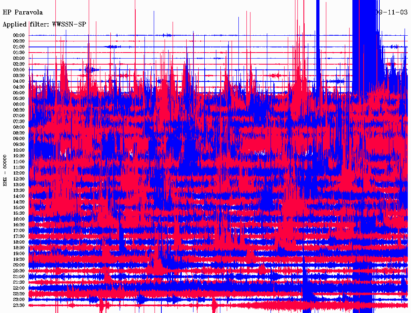Click the date label '09-11-03'
The width and height of the screenshot is (411, 313).
393,12
